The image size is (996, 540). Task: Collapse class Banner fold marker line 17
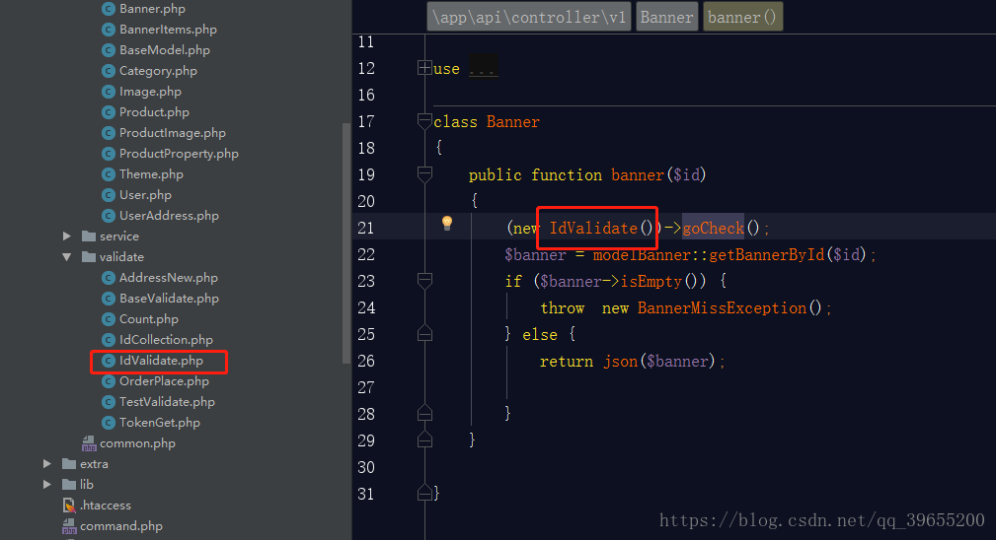tap(424, 121)
